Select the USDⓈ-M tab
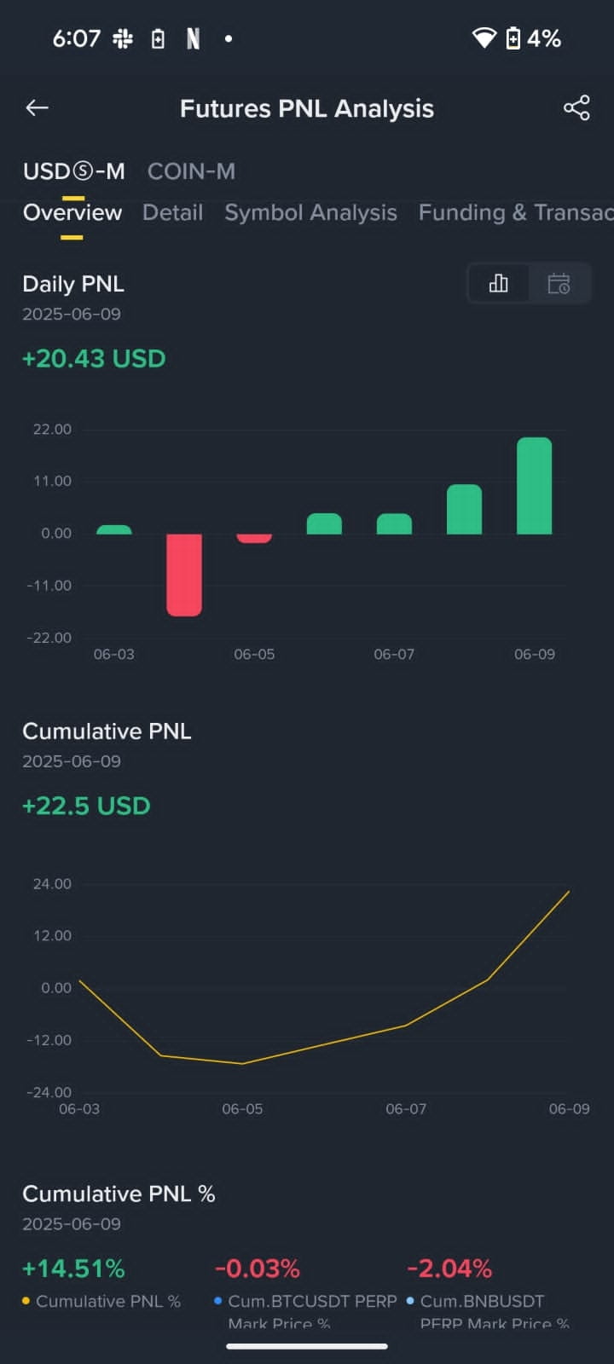 [x=74, y=171]
